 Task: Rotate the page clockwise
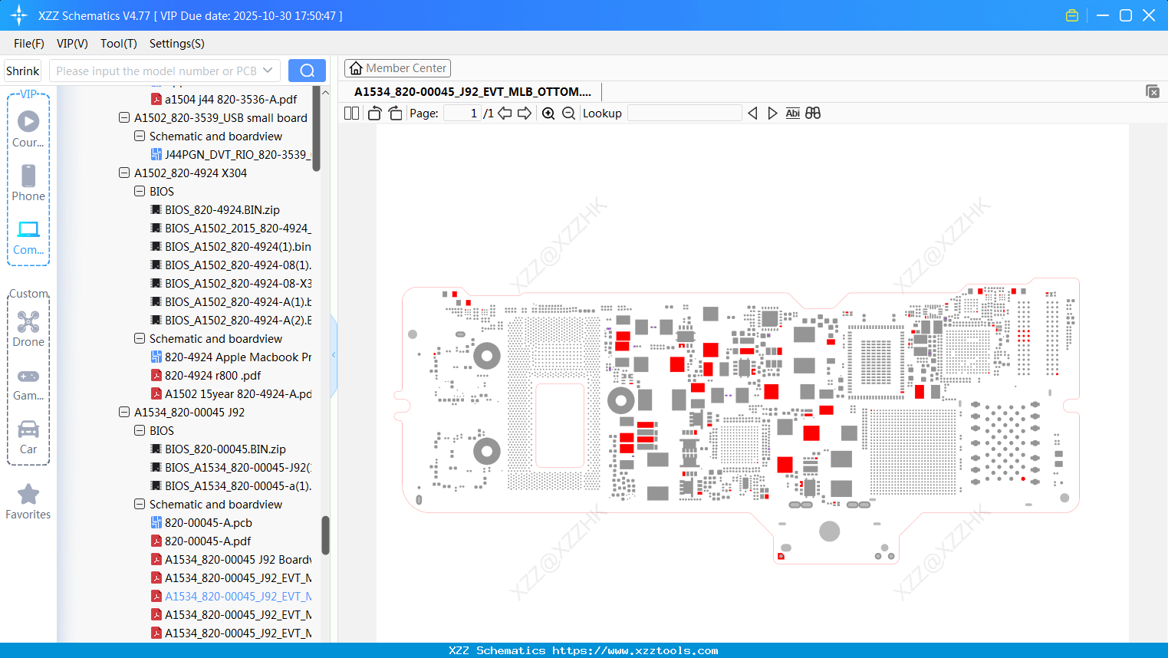click(395, 114)
